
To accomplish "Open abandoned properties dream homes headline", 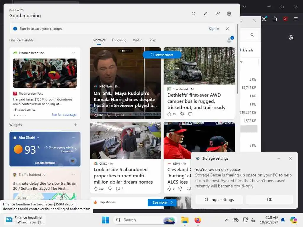I will [x=123, y=176].
